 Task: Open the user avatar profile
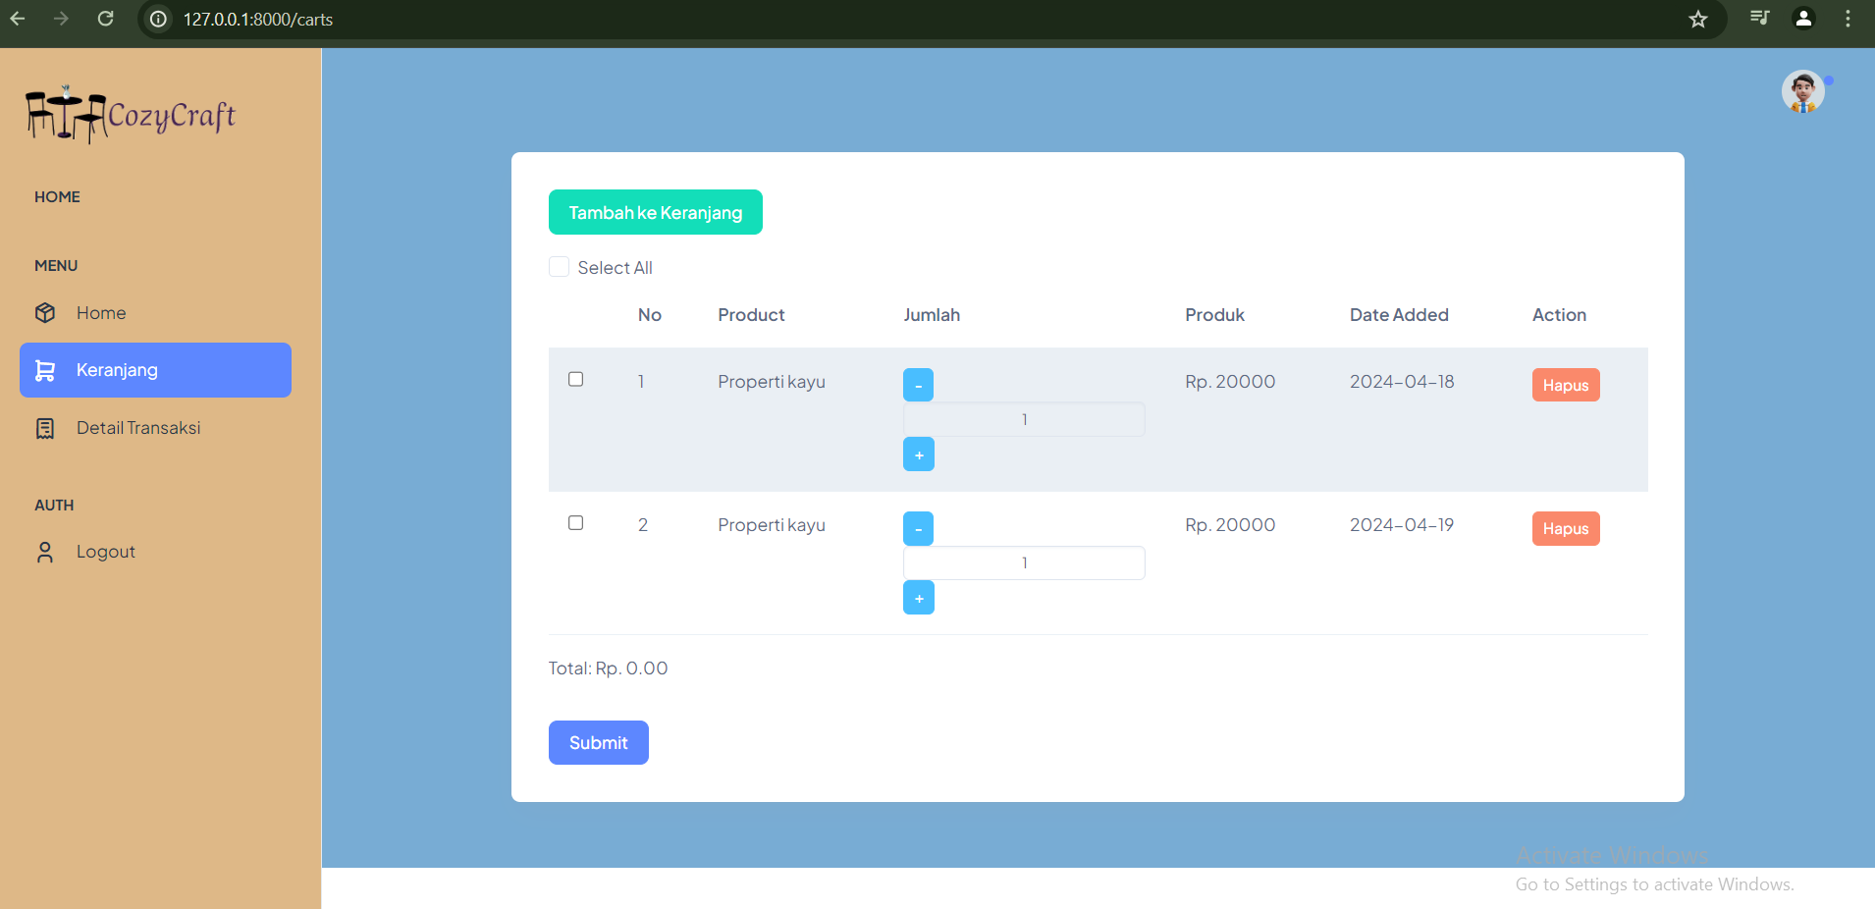pyautogui.click(x=1802, y=92)
